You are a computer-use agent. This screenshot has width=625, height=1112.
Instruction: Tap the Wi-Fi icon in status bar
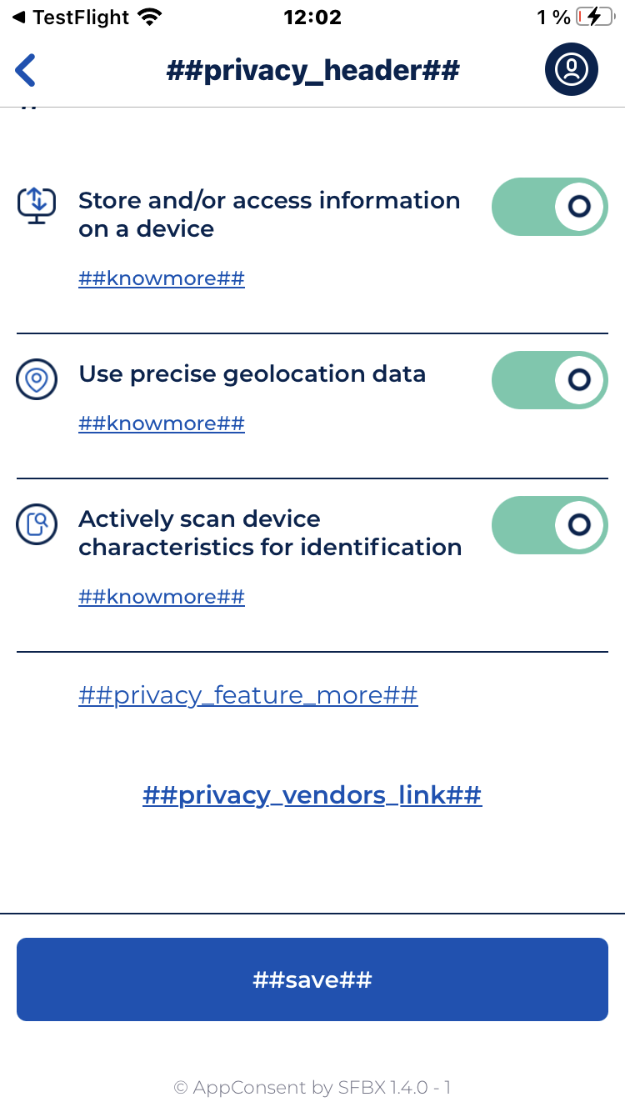(x=151, y=18)
